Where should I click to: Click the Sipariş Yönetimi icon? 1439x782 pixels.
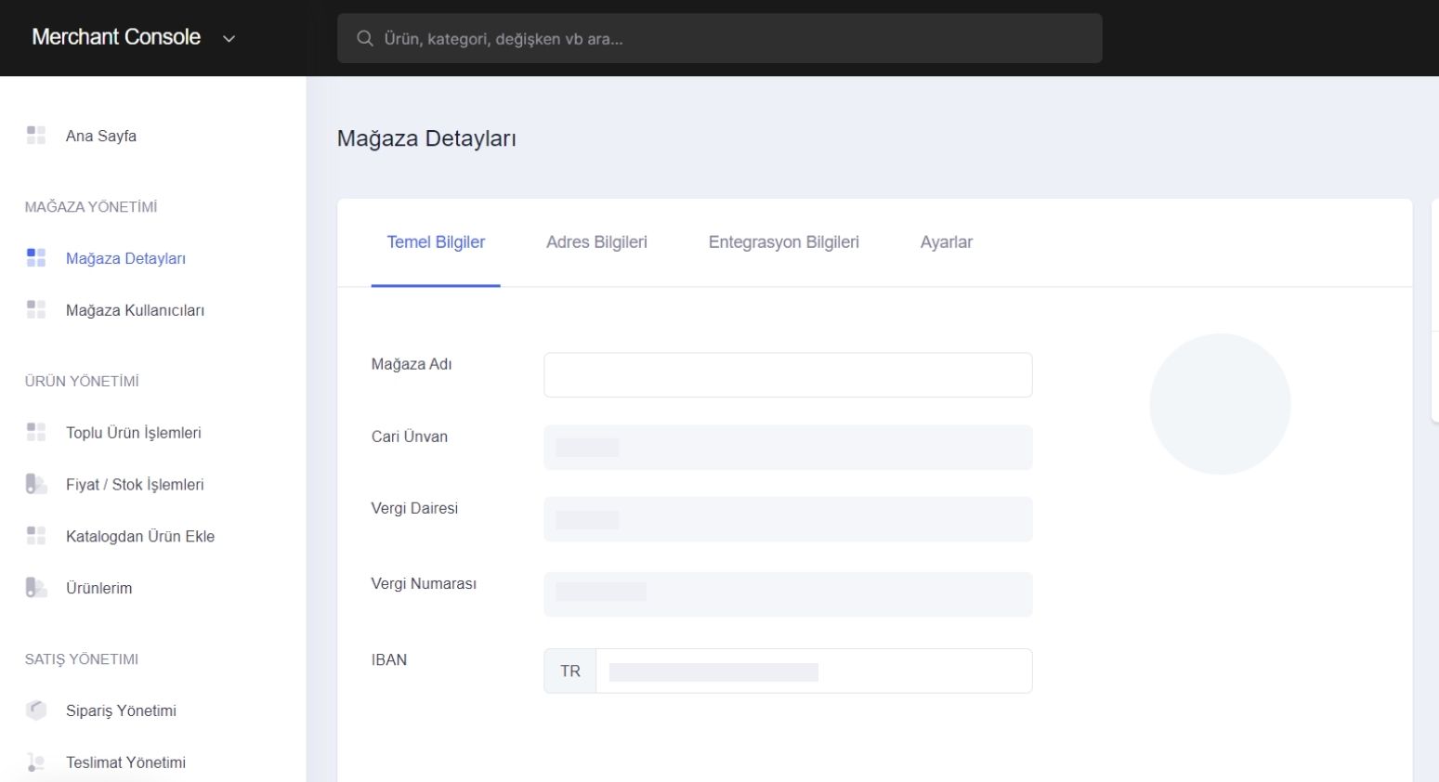click(x=36, y=710)
